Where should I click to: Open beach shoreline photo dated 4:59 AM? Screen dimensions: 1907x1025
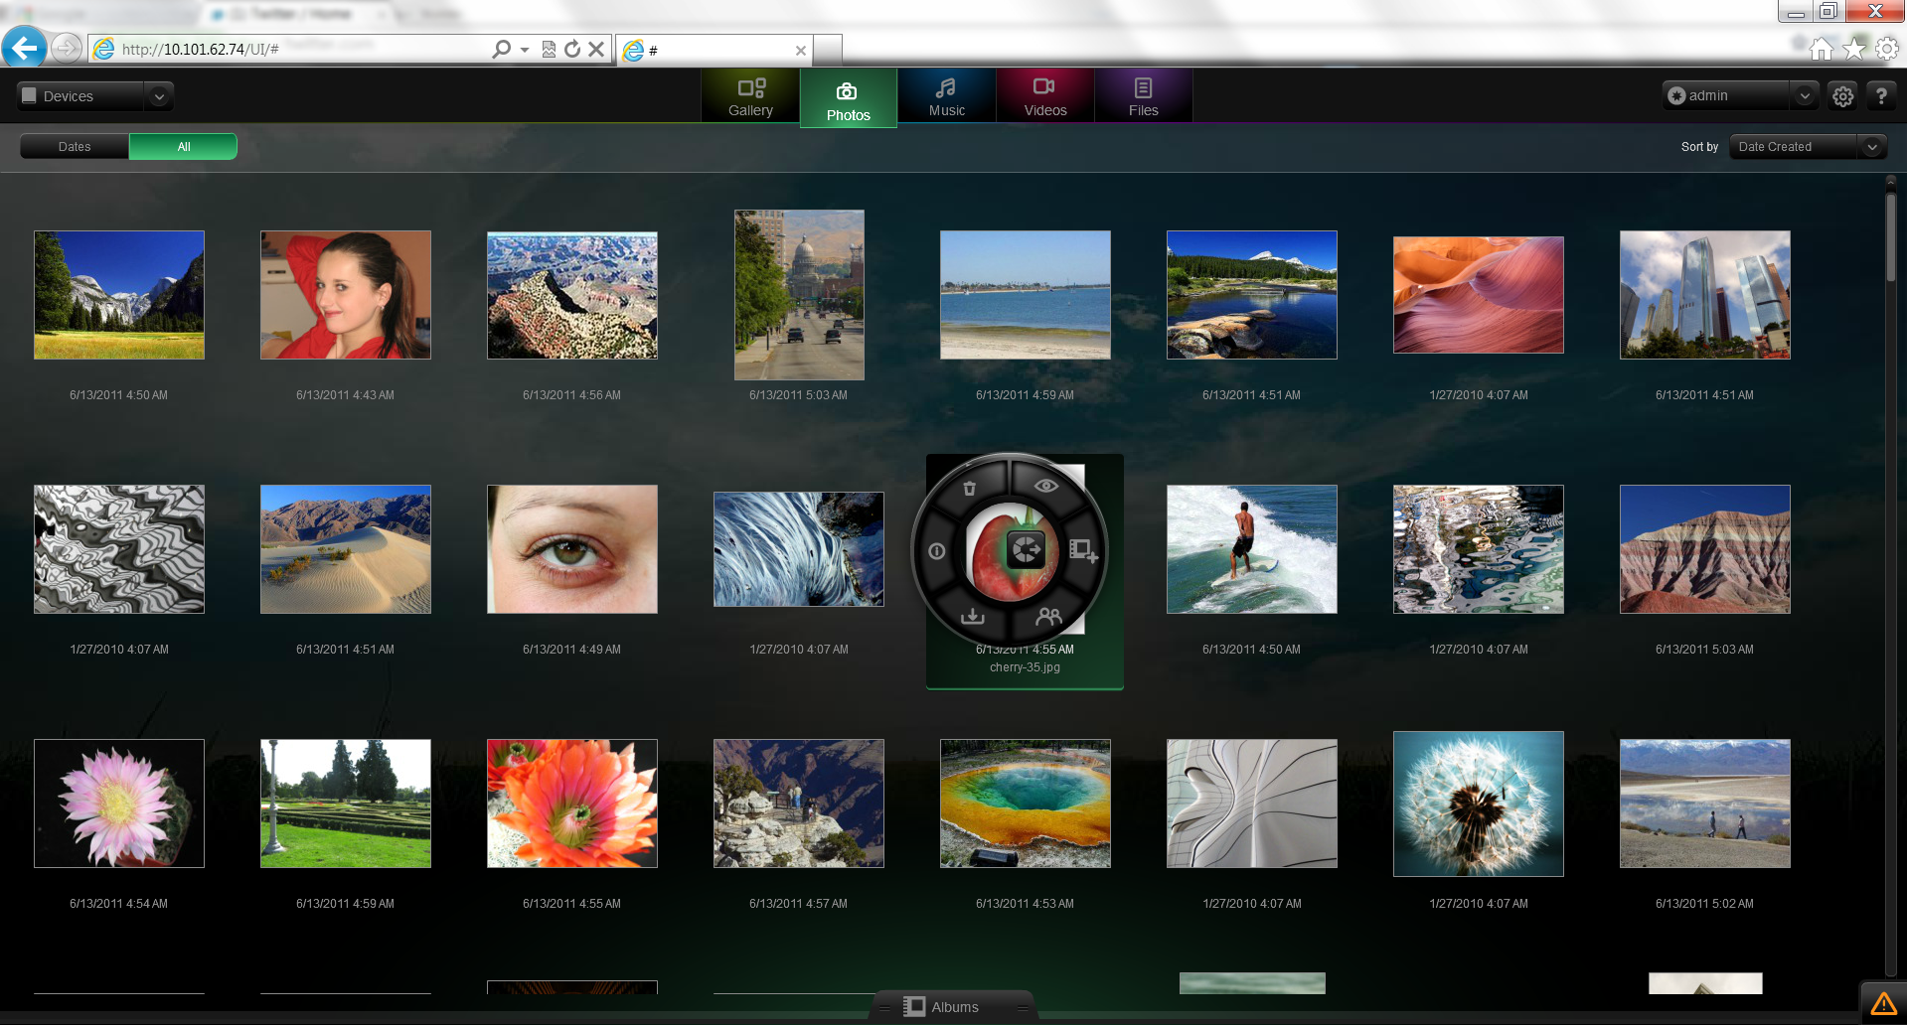[x=1026, y=295]
